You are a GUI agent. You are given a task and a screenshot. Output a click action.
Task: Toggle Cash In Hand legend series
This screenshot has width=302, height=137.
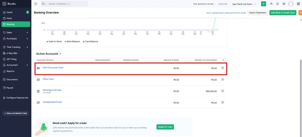(54, 41)
